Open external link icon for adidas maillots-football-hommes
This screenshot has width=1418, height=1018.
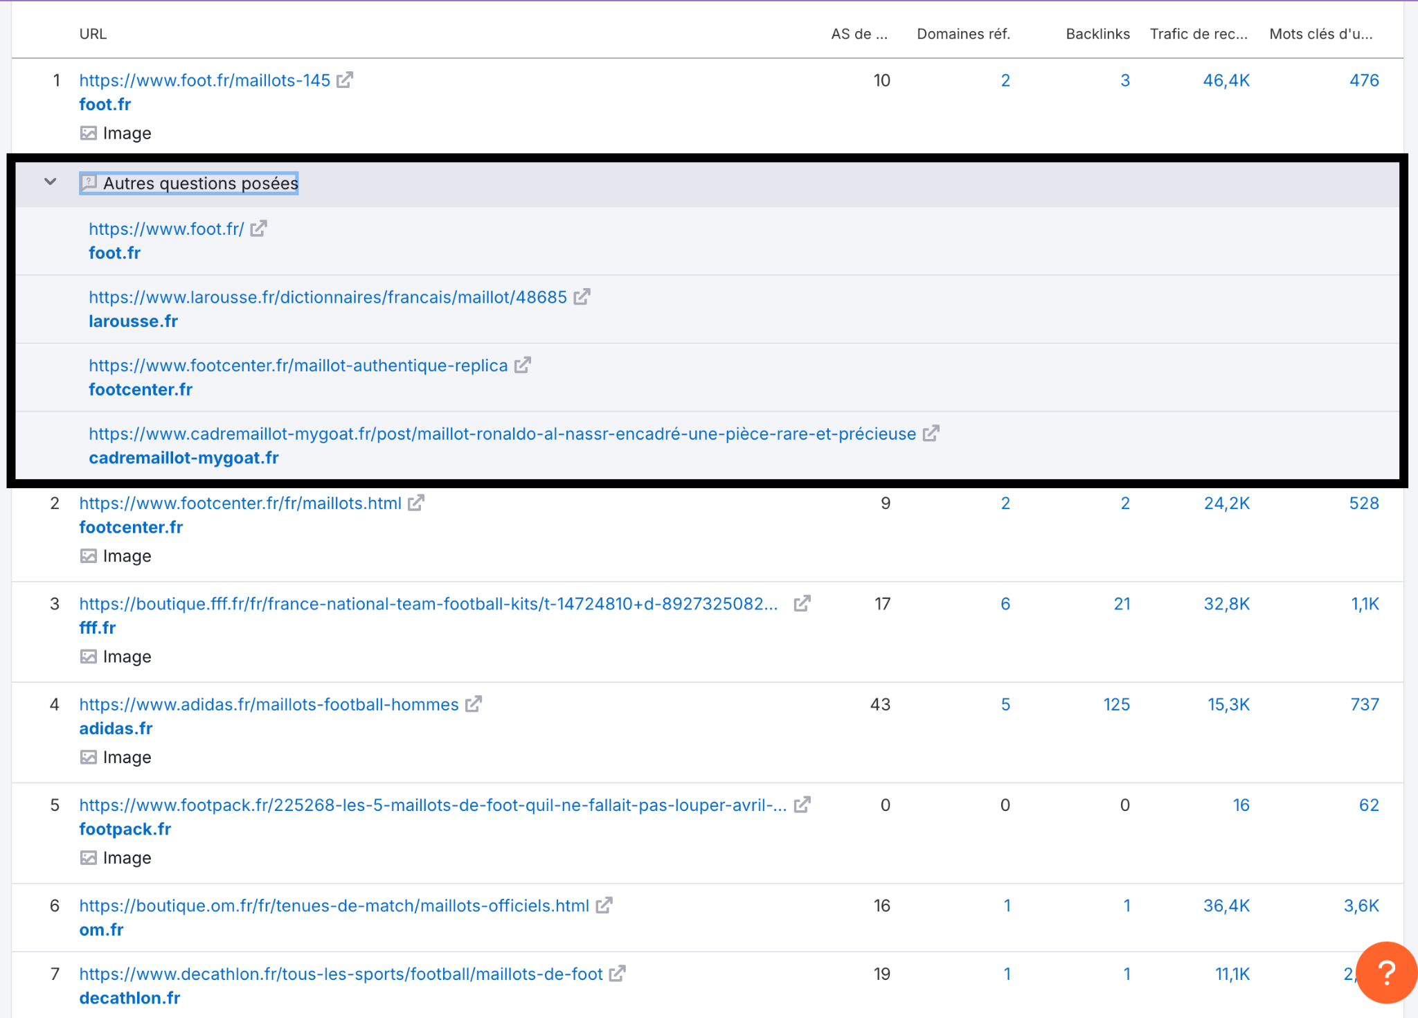(x=474, y=704)
